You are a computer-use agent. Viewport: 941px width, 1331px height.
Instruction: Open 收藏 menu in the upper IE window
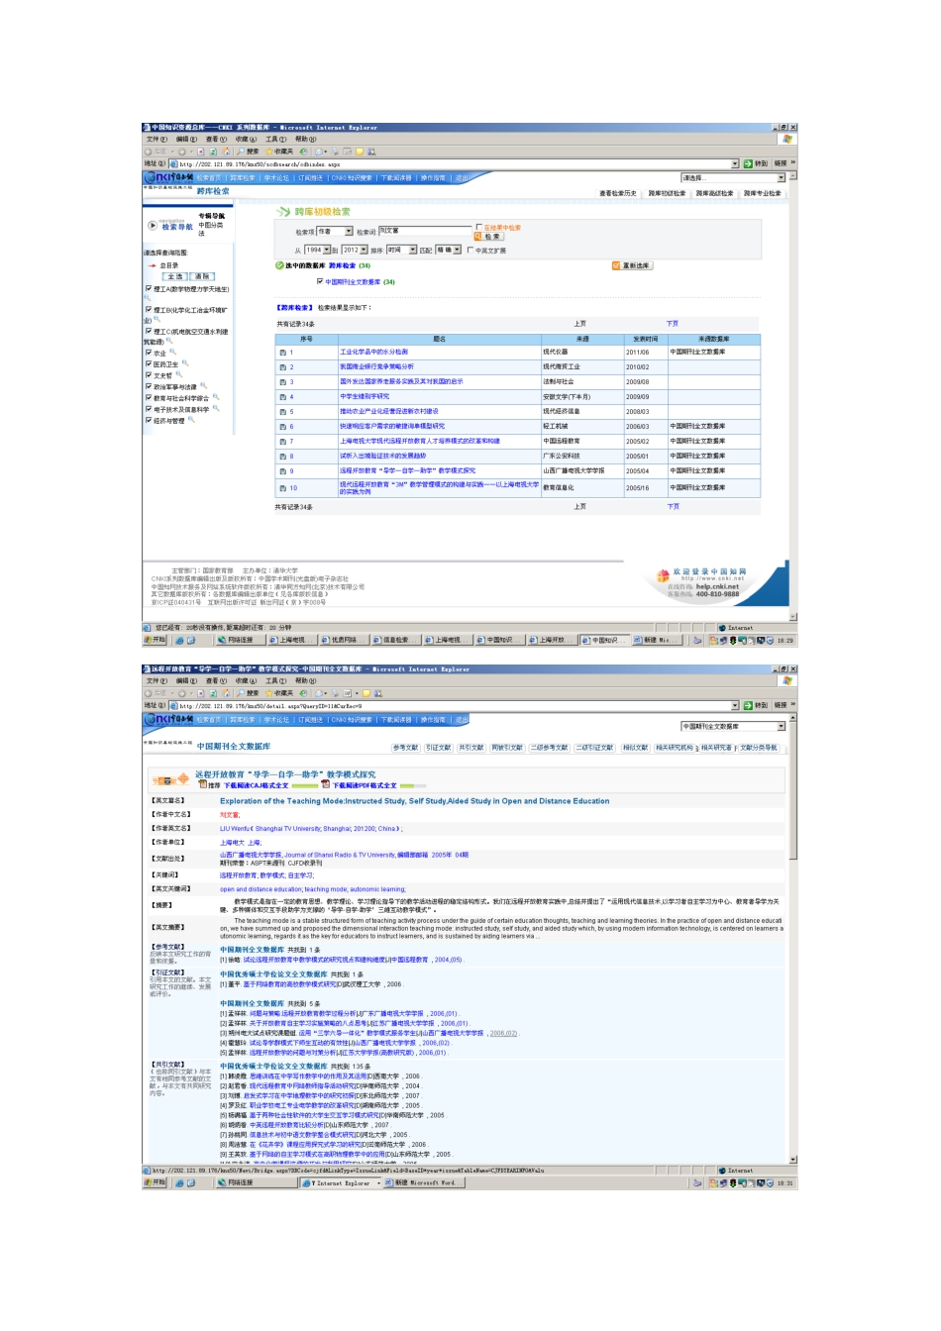pyautogui.click(x=246, y=140)
